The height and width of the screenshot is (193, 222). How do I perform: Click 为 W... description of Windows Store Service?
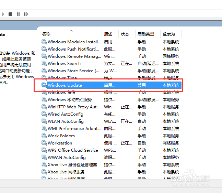point(110,71)
